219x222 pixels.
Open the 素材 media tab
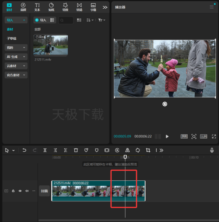(9, 7)
